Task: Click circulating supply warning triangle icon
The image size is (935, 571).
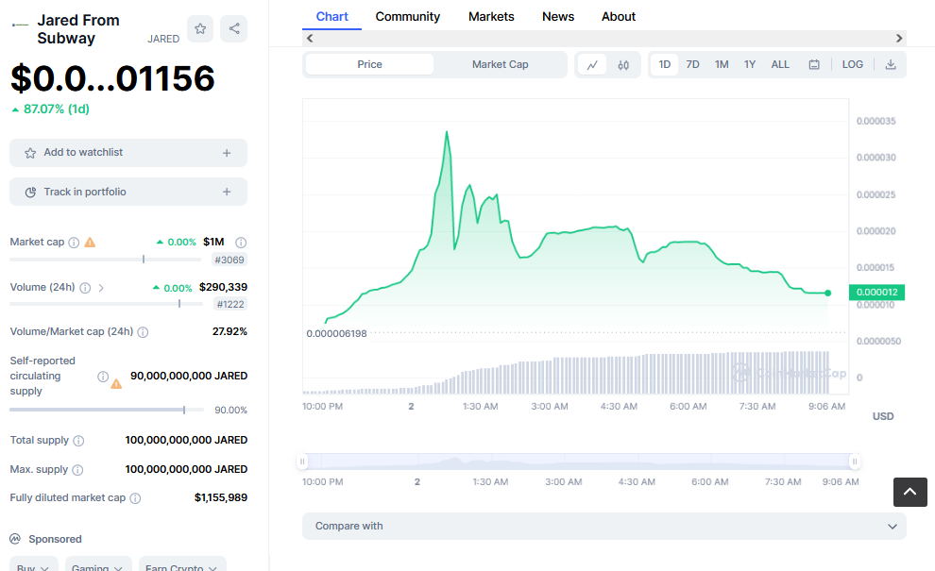Action: (x=116, y=384)
